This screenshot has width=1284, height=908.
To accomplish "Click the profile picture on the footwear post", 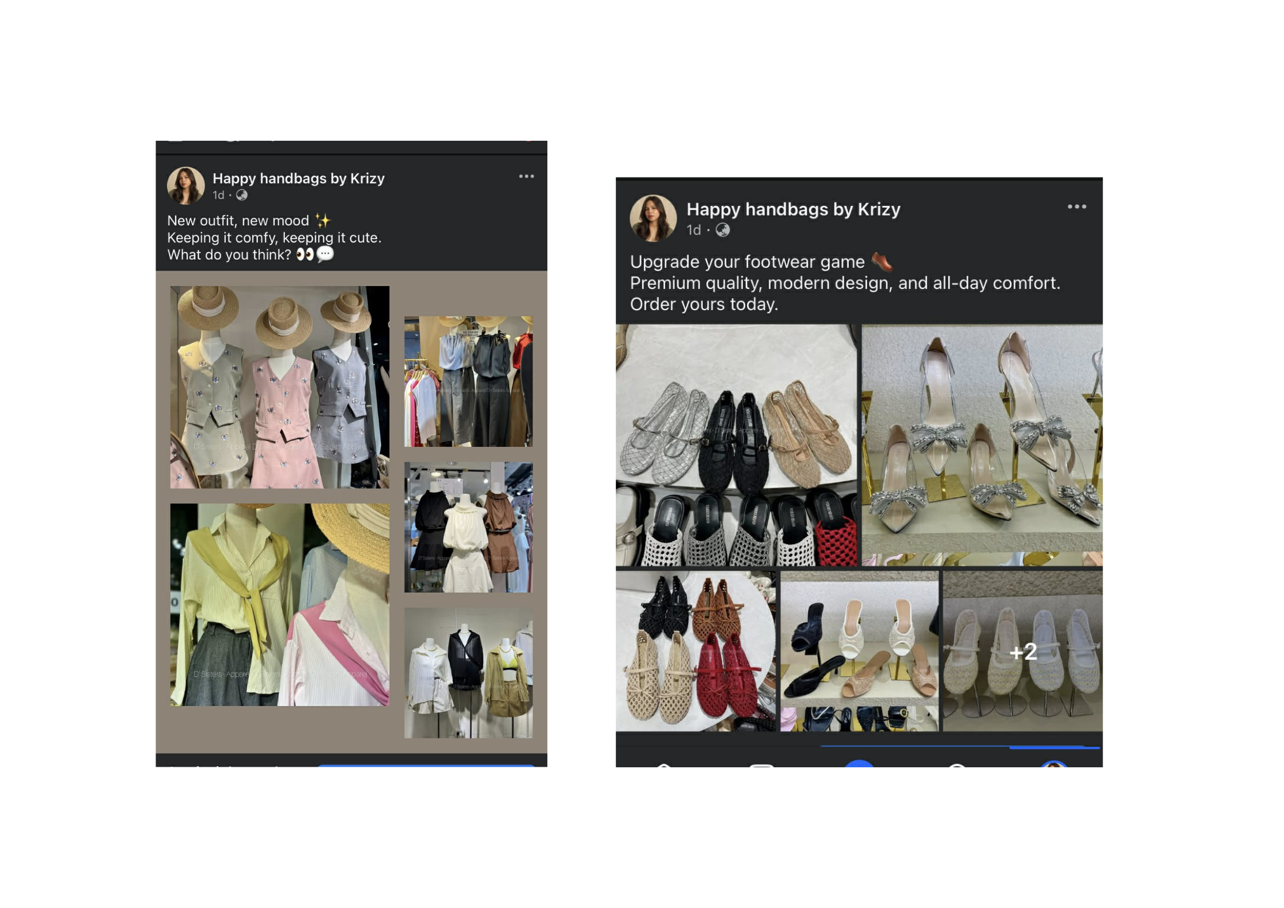I will 653,218.
